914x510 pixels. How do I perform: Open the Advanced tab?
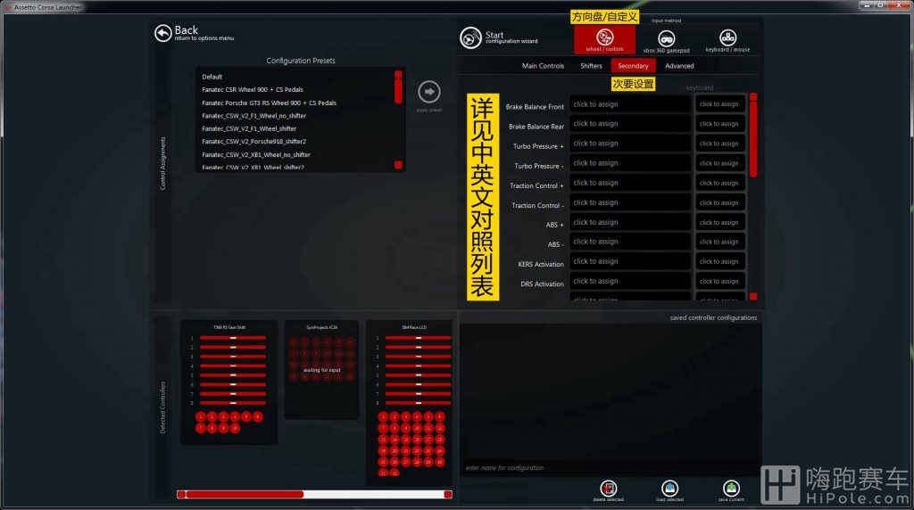[679, 66]
